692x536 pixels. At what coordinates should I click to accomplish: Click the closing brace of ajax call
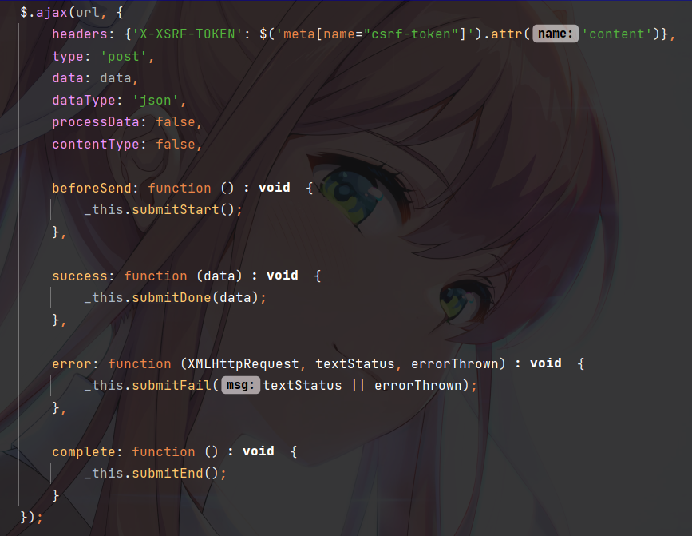click(x=24, y=517)
